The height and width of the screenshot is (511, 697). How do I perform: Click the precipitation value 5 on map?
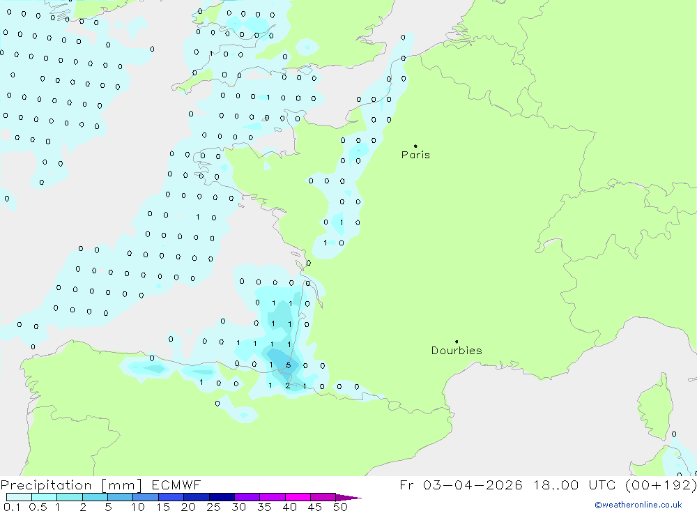(x=289, y=365)
